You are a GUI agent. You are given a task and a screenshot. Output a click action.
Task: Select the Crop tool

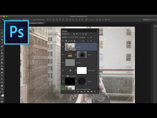click(2, 40)
